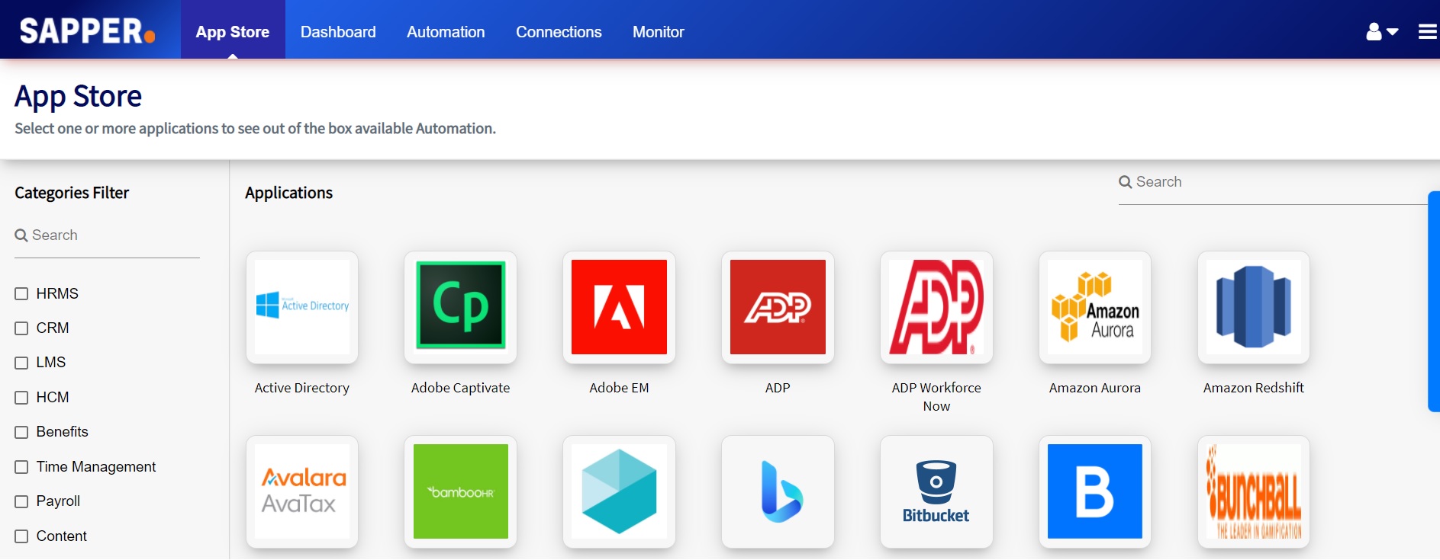Expand the user account dropdown arrow

coord(1393,32)
